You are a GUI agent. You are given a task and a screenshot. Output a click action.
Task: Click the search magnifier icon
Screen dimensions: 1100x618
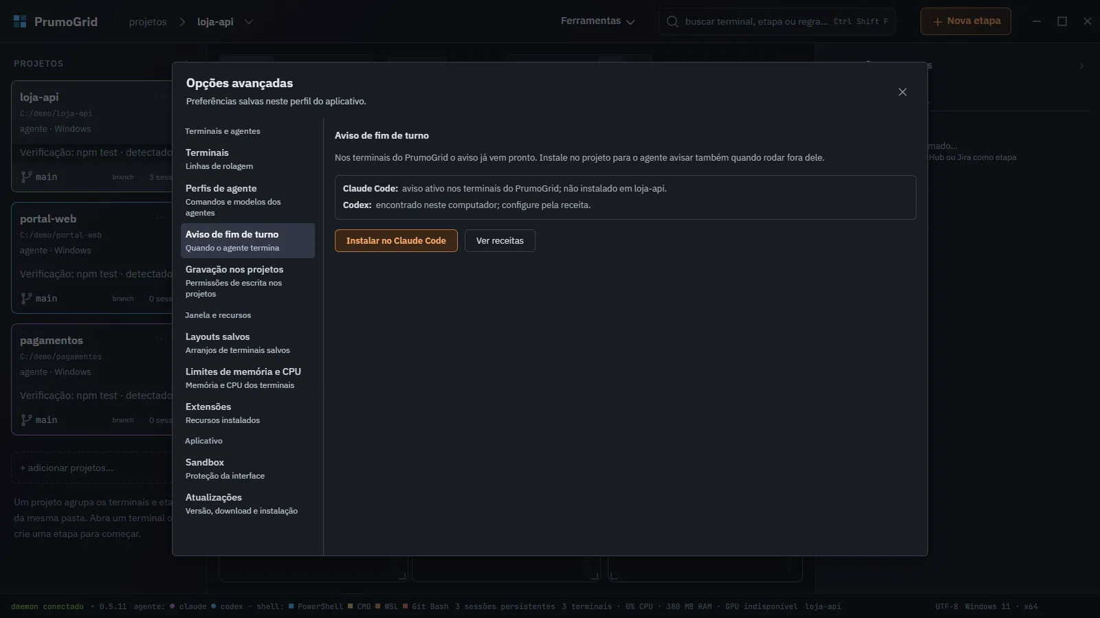coord(672,21)
